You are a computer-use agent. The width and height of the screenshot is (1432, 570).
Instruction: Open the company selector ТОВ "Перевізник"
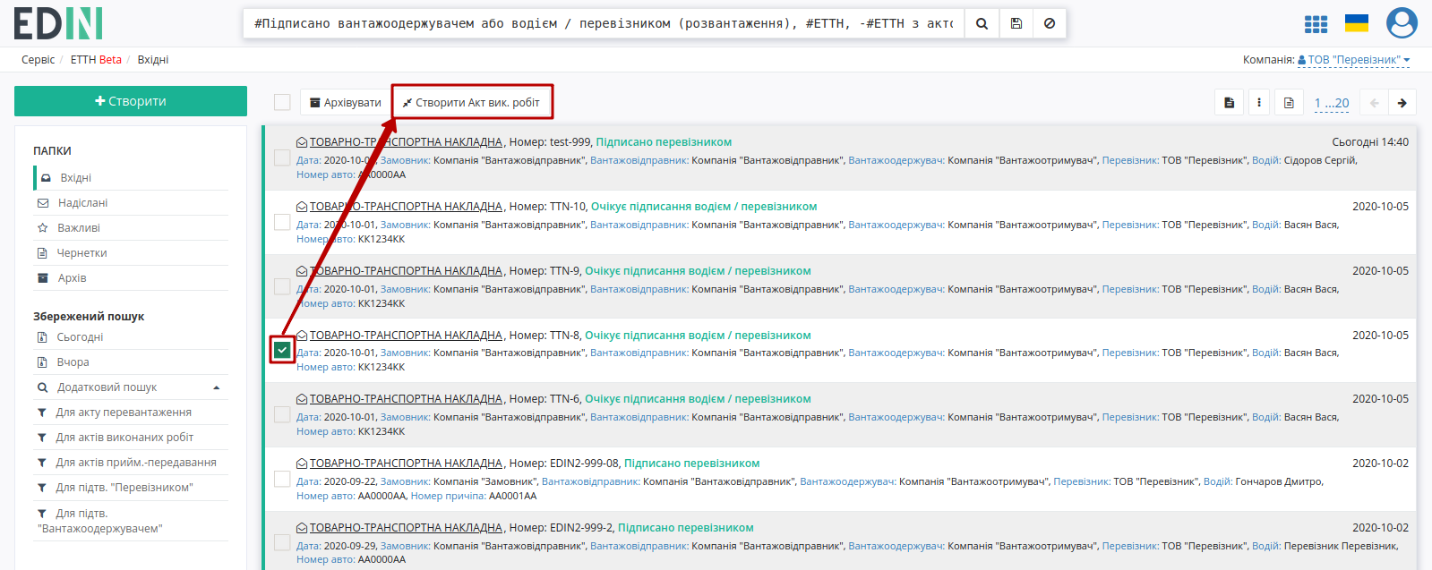click(1354, 60)
